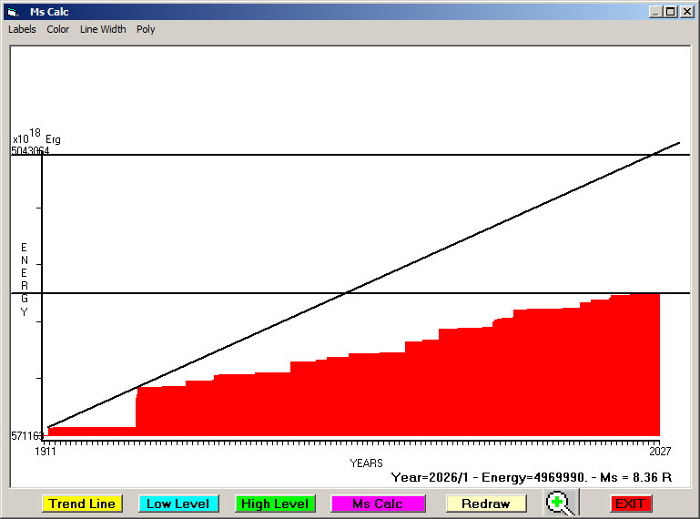Click the 5043064 upper energy value label
This screenshot has height=519, width=700.
30,151
